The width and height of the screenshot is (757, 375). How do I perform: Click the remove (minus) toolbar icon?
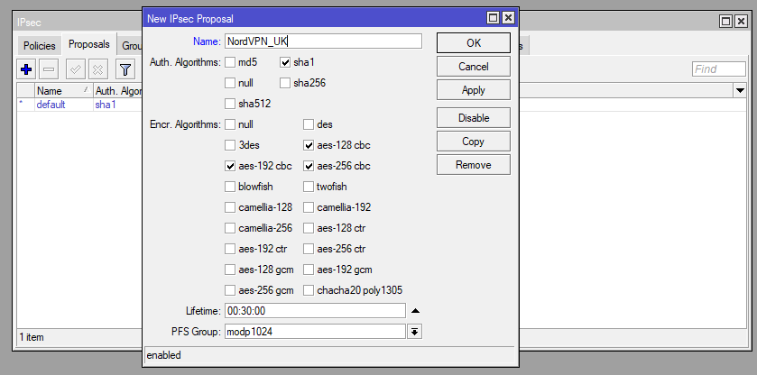click(49, 70)
